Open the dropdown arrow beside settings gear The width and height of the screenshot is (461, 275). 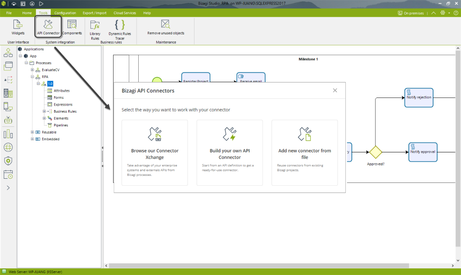[449, 13]
